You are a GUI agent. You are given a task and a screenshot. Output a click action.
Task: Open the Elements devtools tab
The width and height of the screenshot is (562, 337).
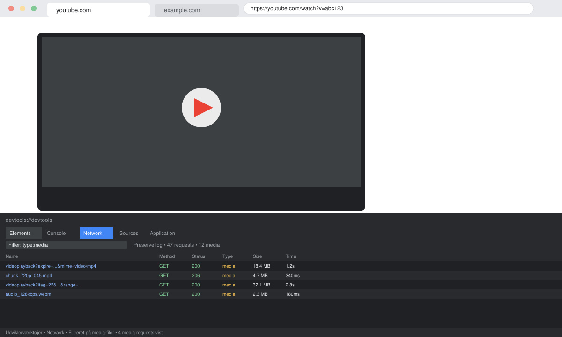pos(24,233)
